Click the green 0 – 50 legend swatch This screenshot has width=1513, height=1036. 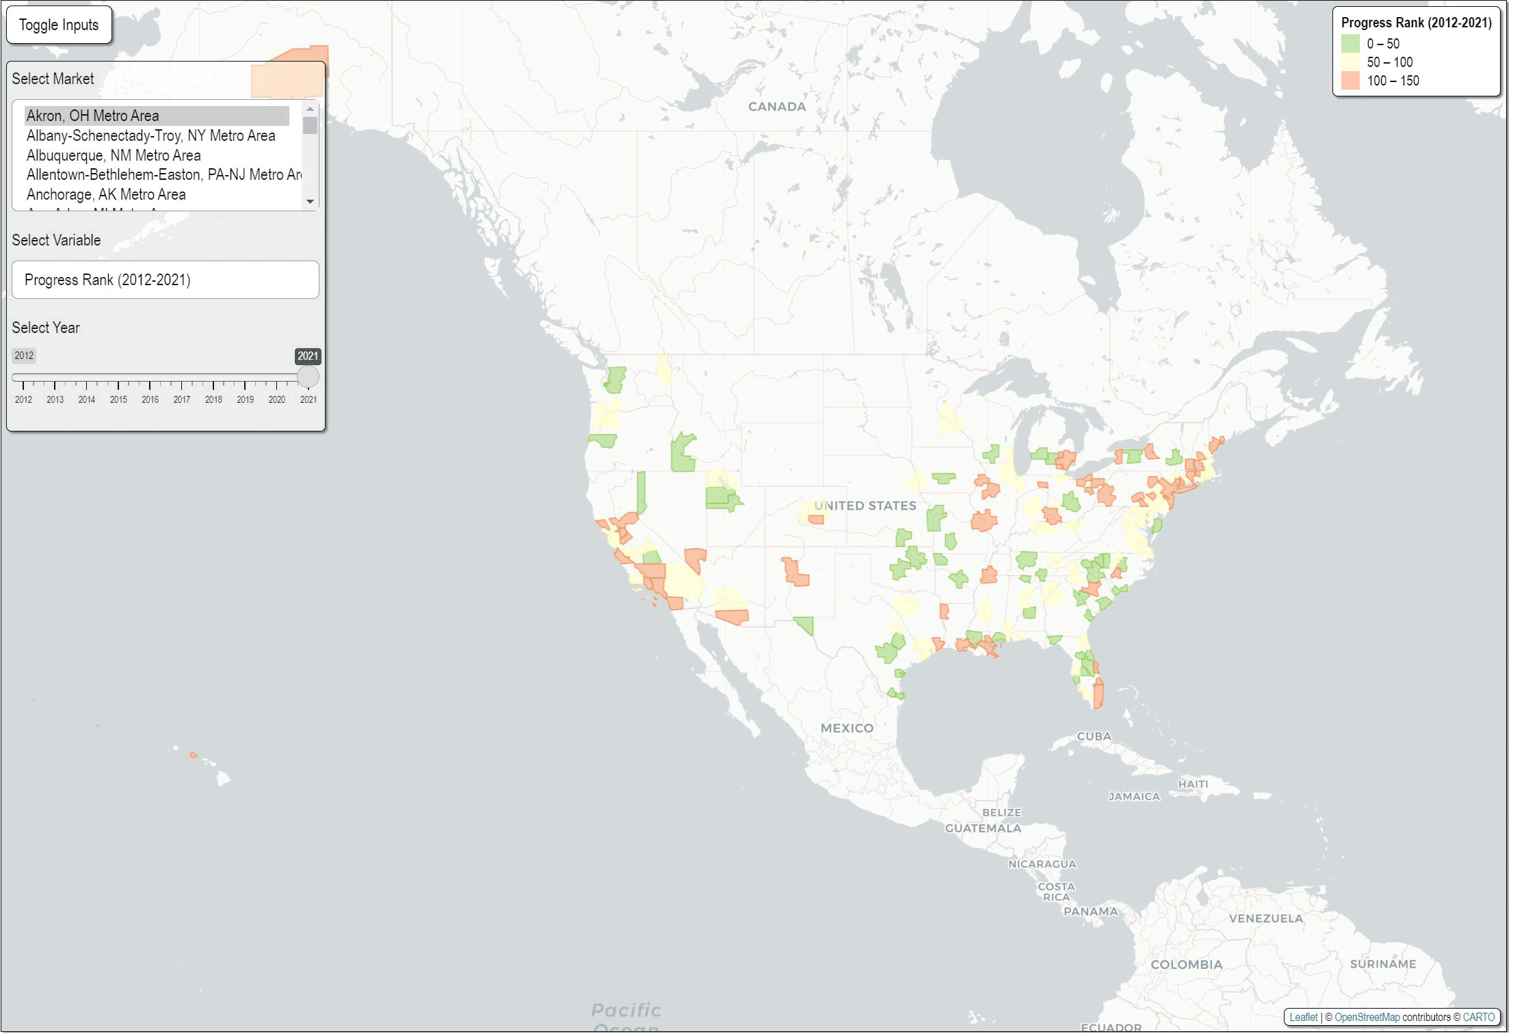pyautogui.click(x=1350, y=44)
